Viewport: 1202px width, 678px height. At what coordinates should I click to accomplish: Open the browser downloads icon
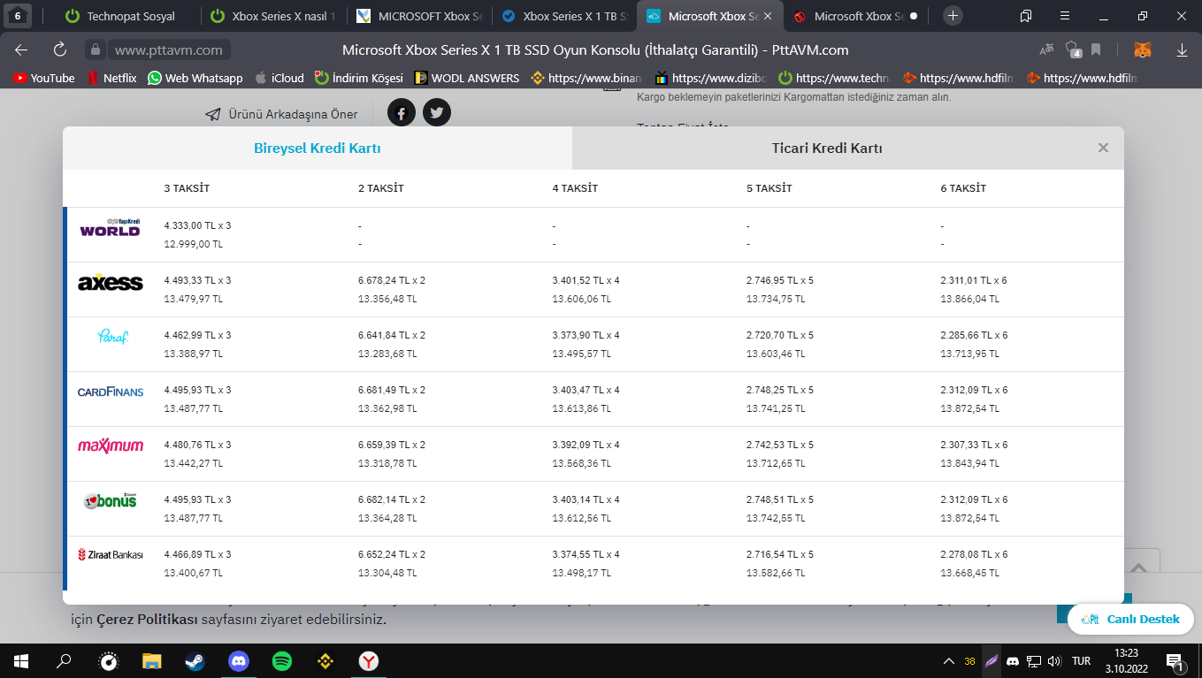[1182, 50]
